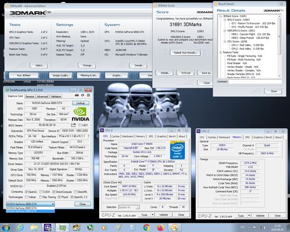The width and height of the screenshot is (290, 232).
Task: Click the green globe taskbar icon
Action: tap(90, 228)
